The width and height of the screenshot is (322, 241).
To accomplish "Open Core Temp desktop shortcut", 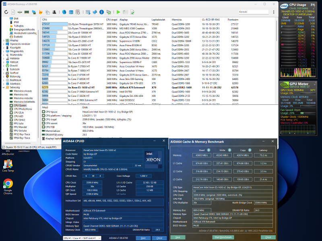I will point(8,165).
